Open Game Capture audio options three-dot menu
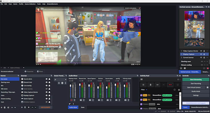 tap(93, 100)
